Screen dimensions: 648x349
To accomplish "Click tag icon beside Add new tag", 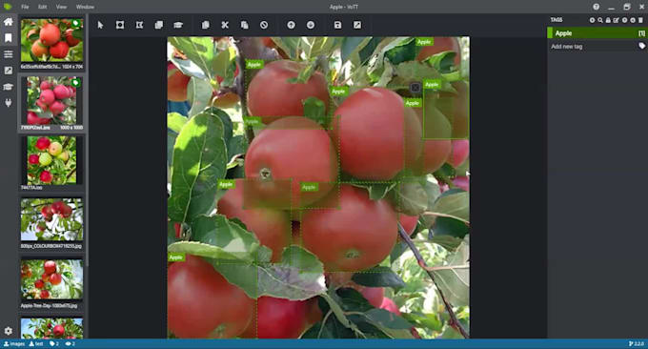I will (x=641, y=46).
